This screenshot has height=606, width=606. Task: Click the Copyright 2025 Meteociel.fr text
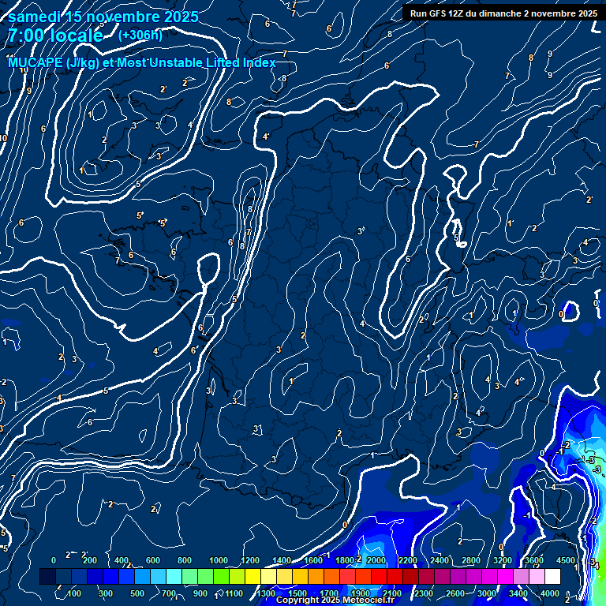click(335, 600)
